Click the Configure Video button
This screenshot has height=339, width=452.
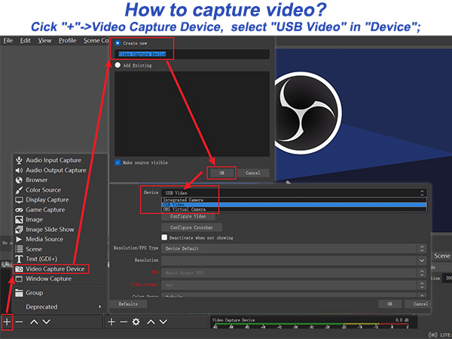[x=188, y=216]
